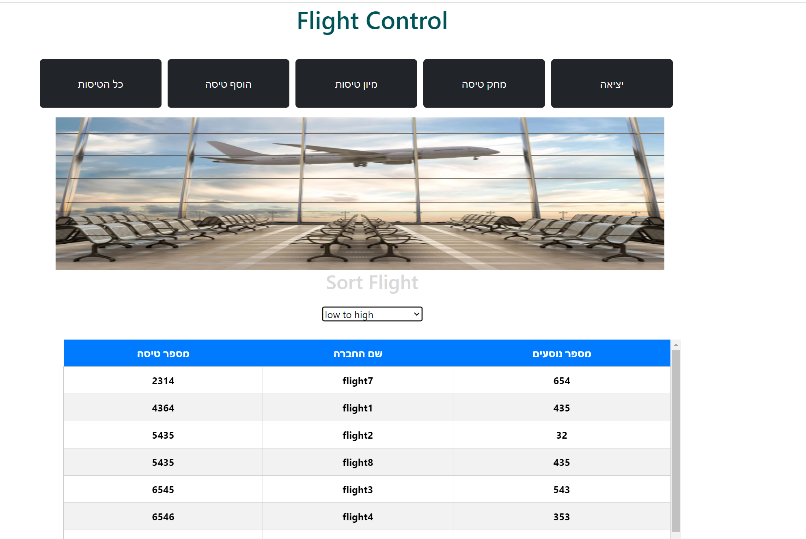Select the flight7 row cell
This screenshot has width=806, height=539.
click(x=358, y=381)
